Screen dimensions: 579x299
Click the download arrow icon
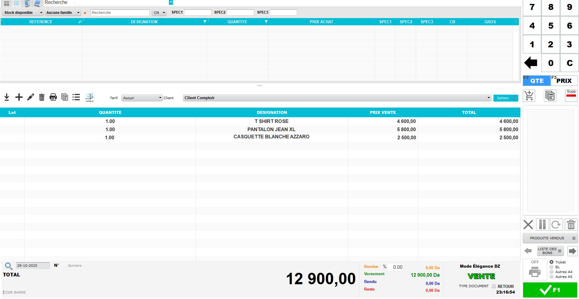[7, 97]
